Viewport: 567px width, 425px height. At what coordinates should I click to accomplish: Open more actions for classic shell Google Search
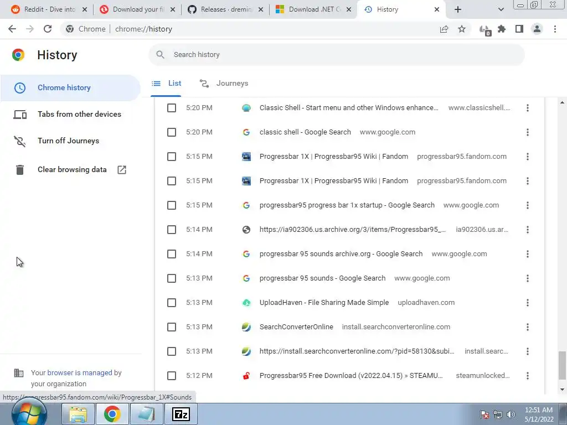click(528, 132)
